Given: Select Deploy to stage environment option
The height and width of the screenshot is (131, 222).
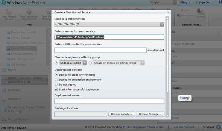Looking at the screenshot, I should pyautogui.click(x=56, y=75).
